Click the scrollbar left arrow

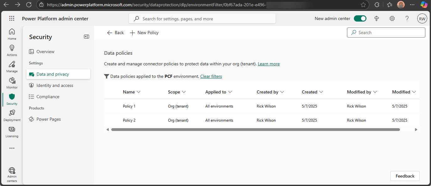point(108,129)
